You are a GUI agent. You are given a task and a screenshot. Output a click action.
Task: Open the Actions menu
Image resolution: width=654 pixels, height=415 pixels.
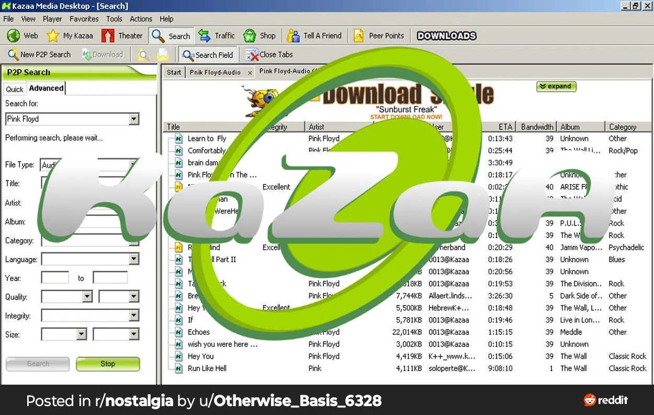click(141, 19)
